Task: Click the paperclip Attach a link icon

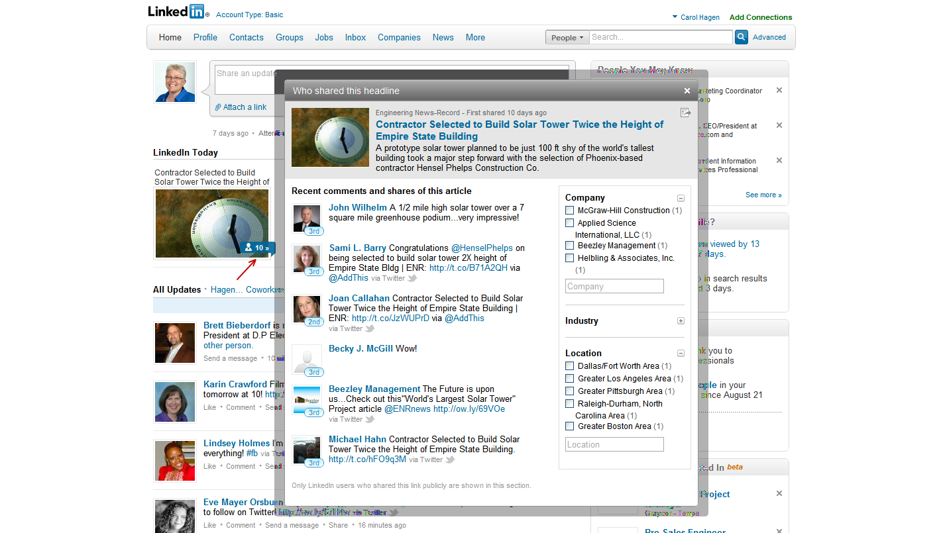Action: (x=218, y=107)
